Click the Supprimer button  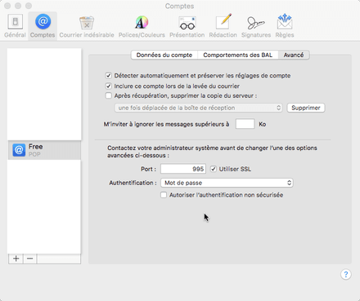click(x=306, y=108)
